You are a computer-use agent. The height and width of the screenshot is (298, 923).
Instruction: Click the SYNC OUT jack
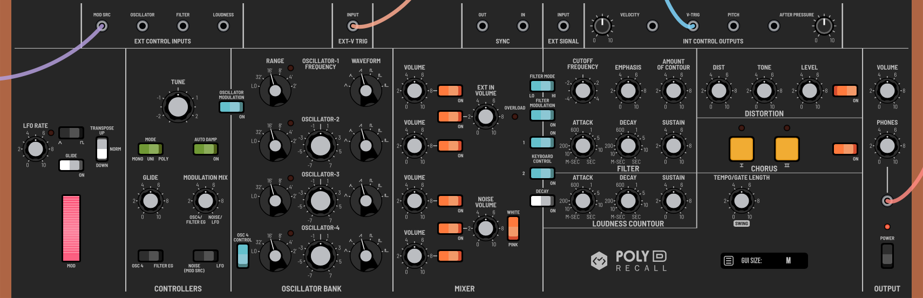click(483, 25)
